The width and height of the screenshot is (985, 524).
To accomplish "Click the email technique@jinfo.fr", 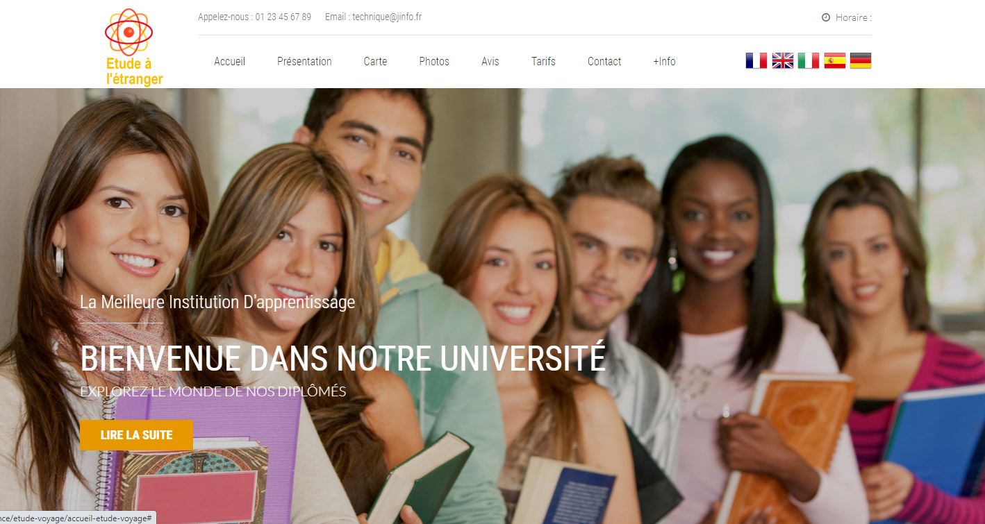I will click(x=387, y=17).
